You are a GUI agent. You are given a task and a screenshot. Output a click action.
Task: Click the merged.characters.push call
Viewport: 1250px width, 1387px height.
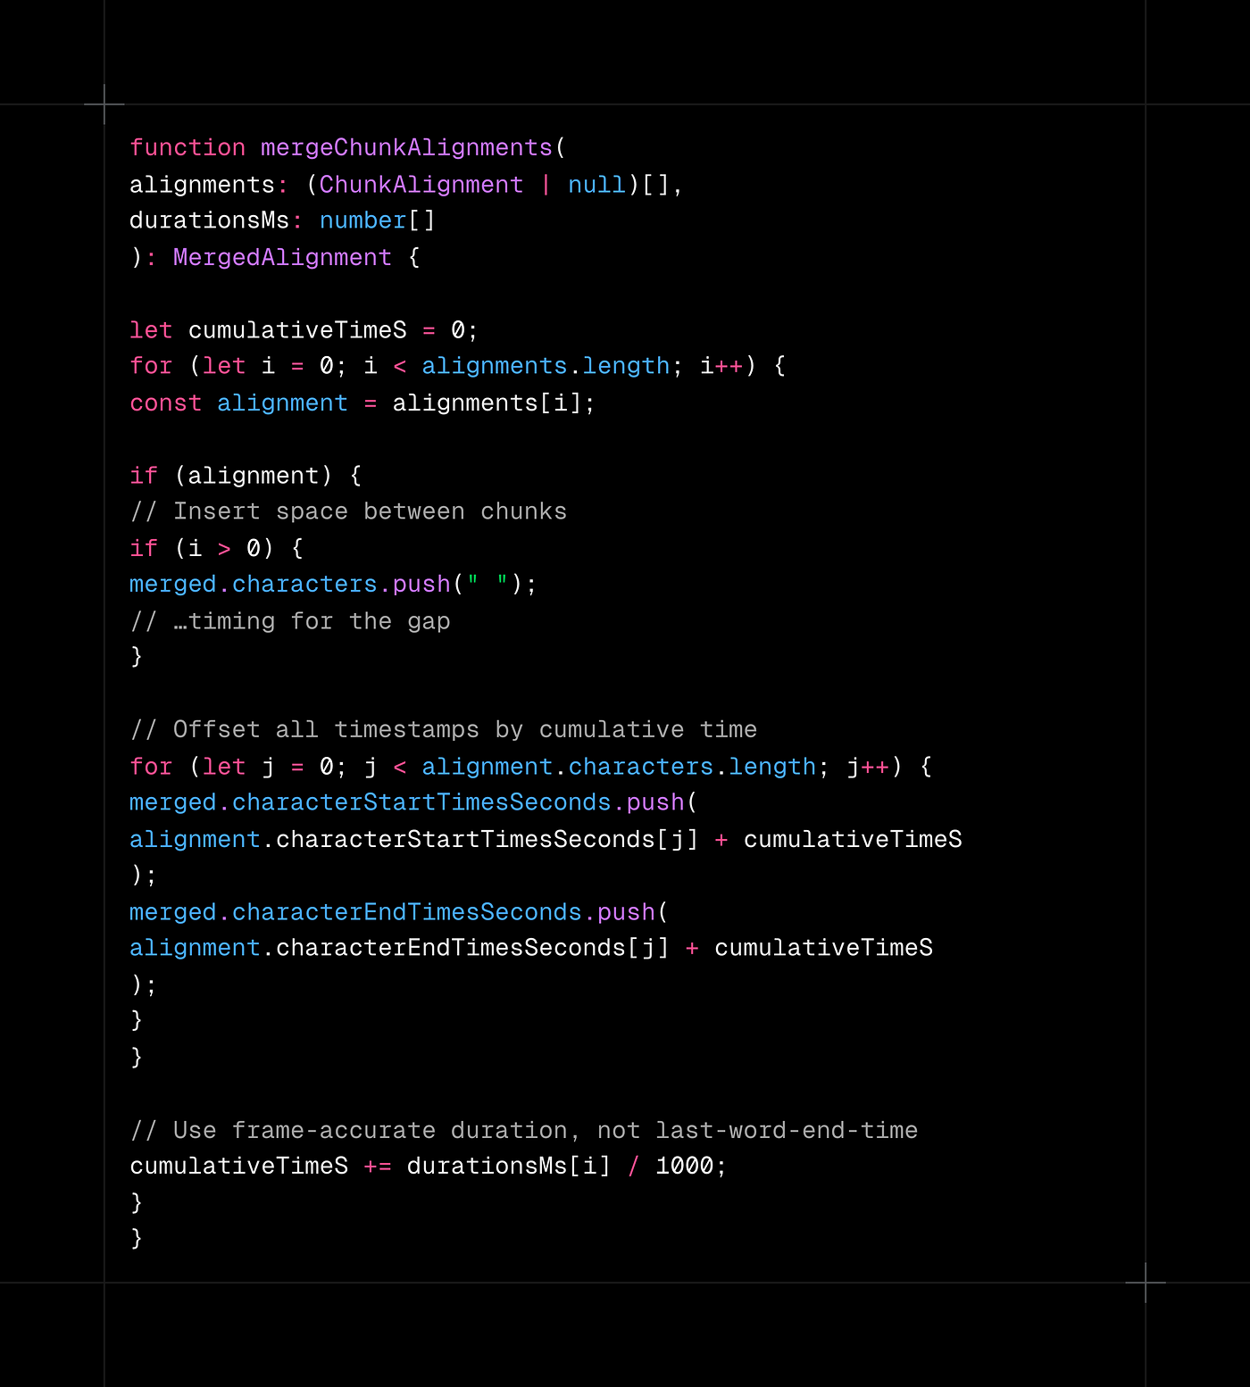point(333,585)
